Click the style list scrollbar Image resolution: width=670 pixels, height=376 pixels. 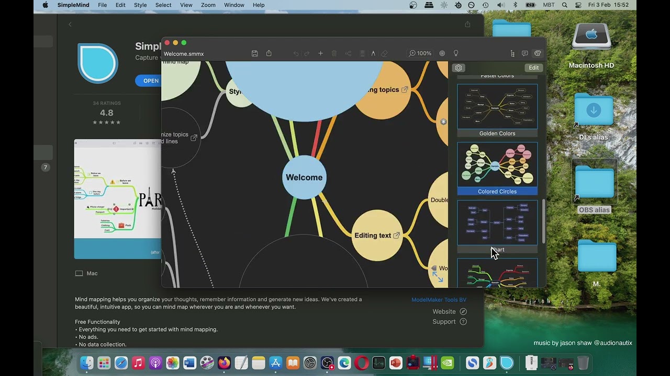[543, 221]
